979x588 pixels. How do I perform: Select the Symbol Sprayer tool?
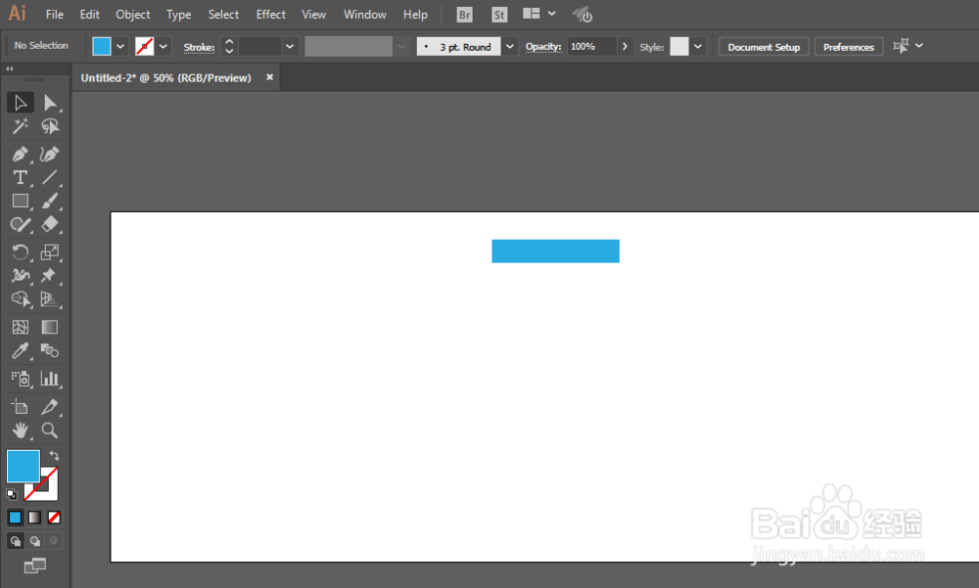click(20, 379)
